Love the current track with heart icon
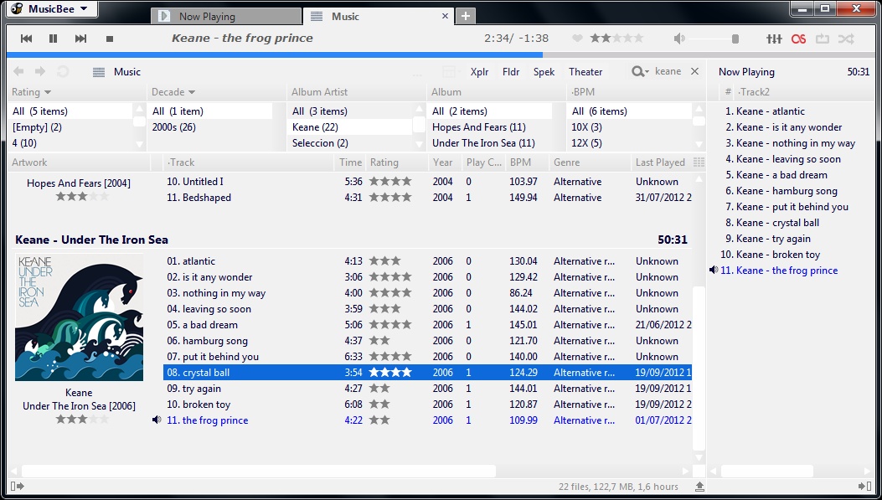Image resolution: width=882 pixels, height=500 pixels. 577,39
